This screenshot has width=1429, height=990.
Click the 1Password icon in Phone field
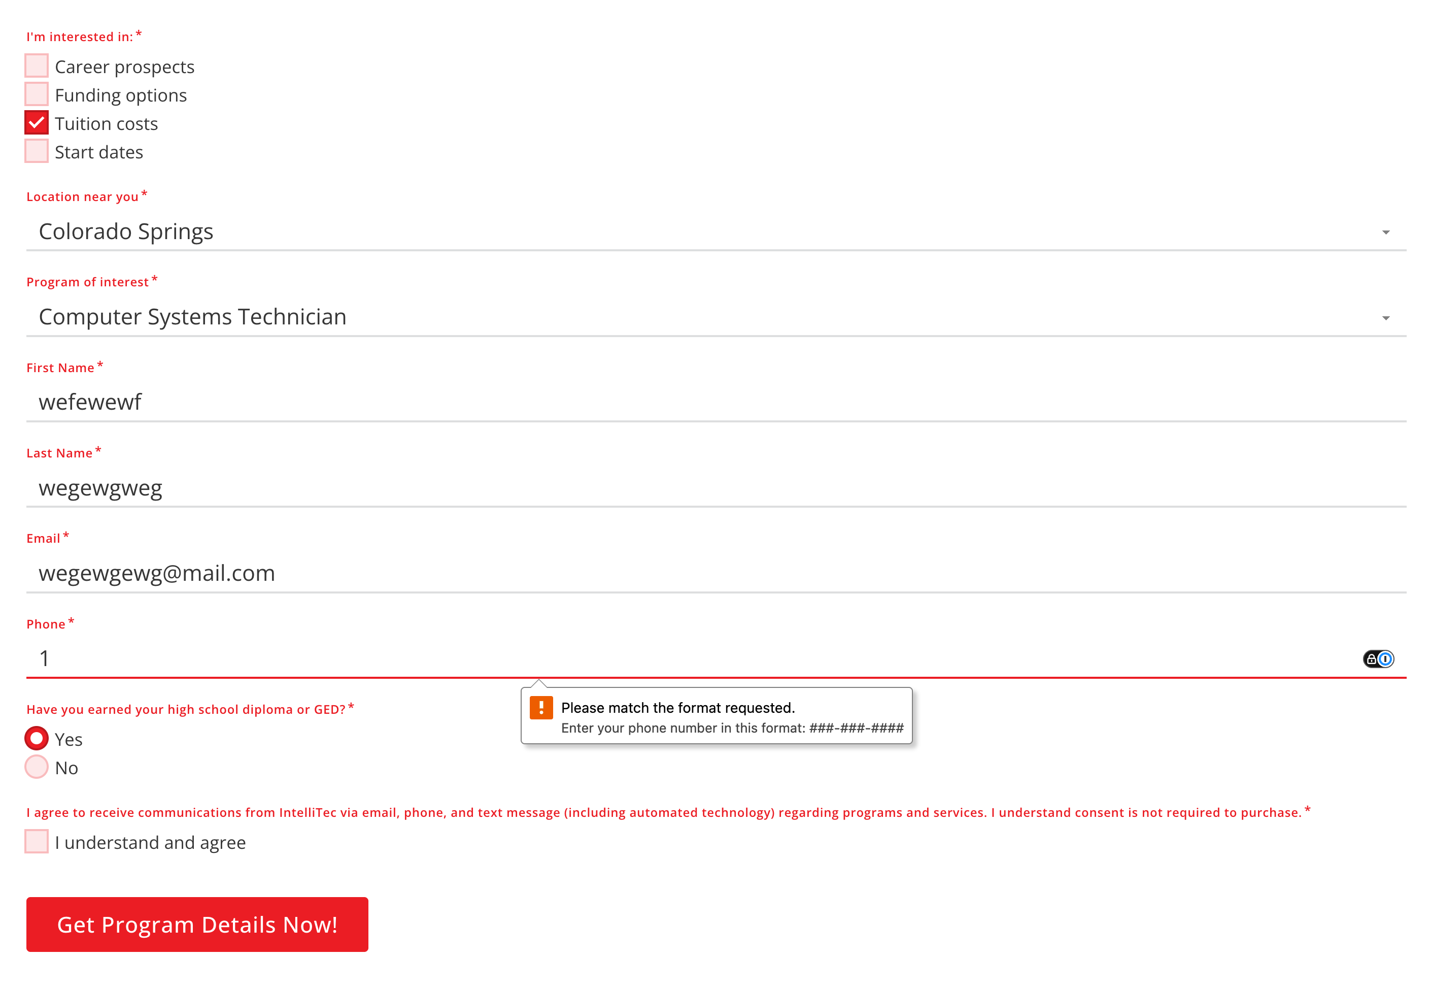point(1378,659)
